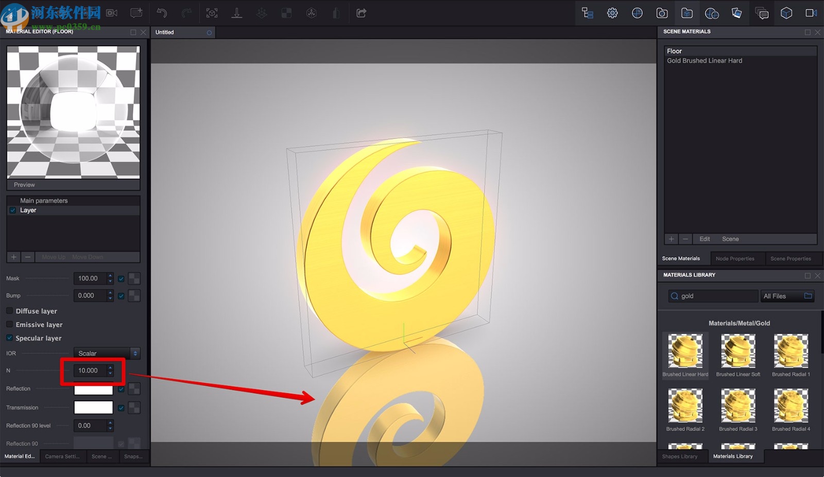Select the camera view icon at far top right

pyautogui.click(x=812, y=13)
